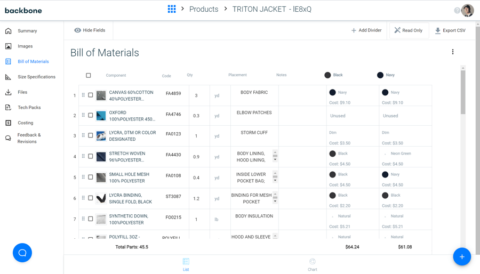Switch to the Chart tab
480x274 pixels.
(x=312, y=264)
